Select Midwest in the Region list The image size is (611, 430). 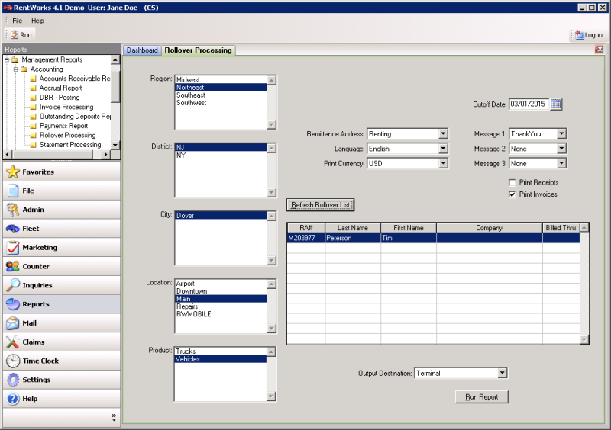click(x=221, y=80)
